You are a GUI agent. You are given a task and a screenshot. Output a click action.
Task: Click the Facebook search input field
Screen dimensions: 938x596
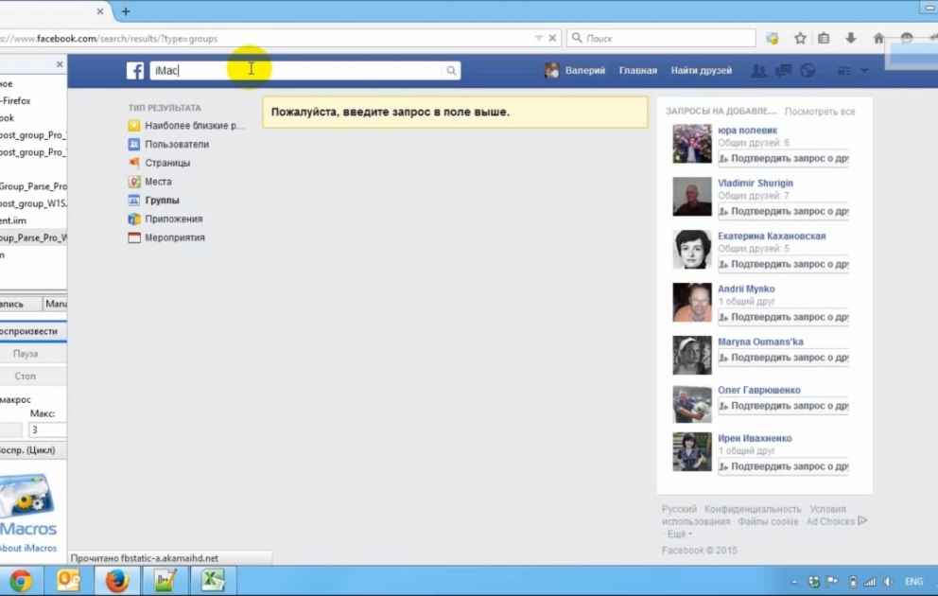point(297,71)
